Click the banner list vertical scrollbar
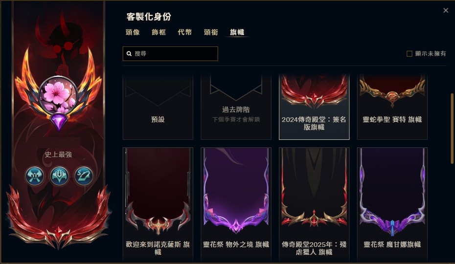This screenshot has width=455, height=264. (452, 129)
